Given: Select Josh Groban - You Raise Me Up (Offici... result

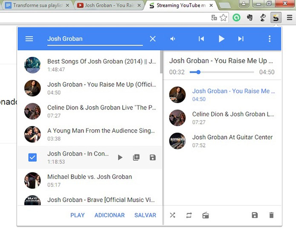Looking at the screenshot, I should click(90, 88).
